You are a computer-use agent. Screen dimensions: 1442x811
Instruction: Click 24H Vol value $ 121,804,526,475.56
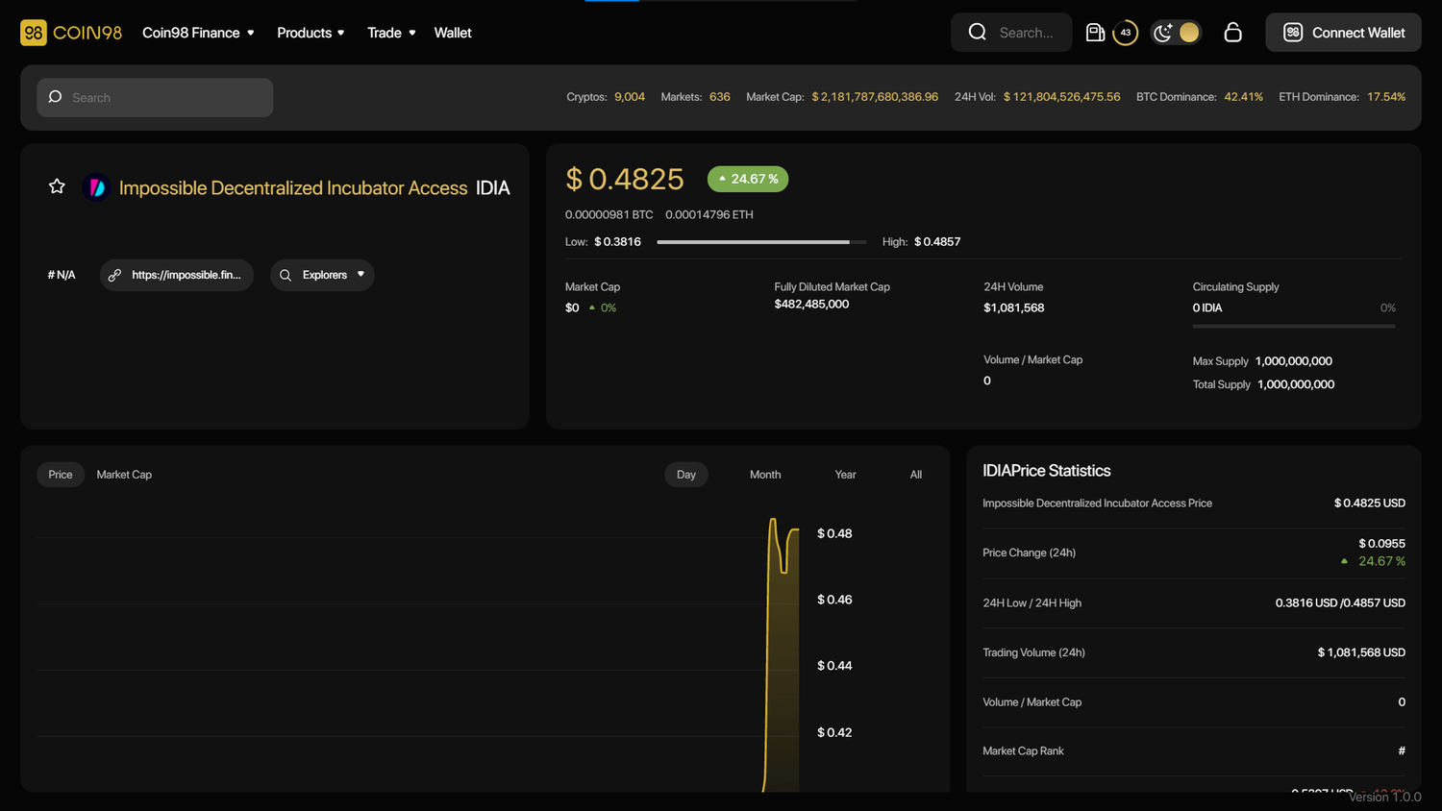(1061, 97)
